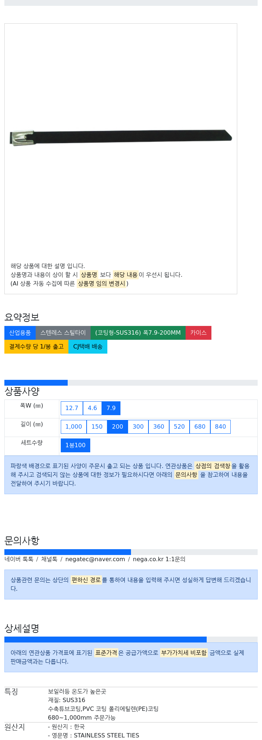
Task: Click the negatec@naver.com email text
Action: pos(95,559)
